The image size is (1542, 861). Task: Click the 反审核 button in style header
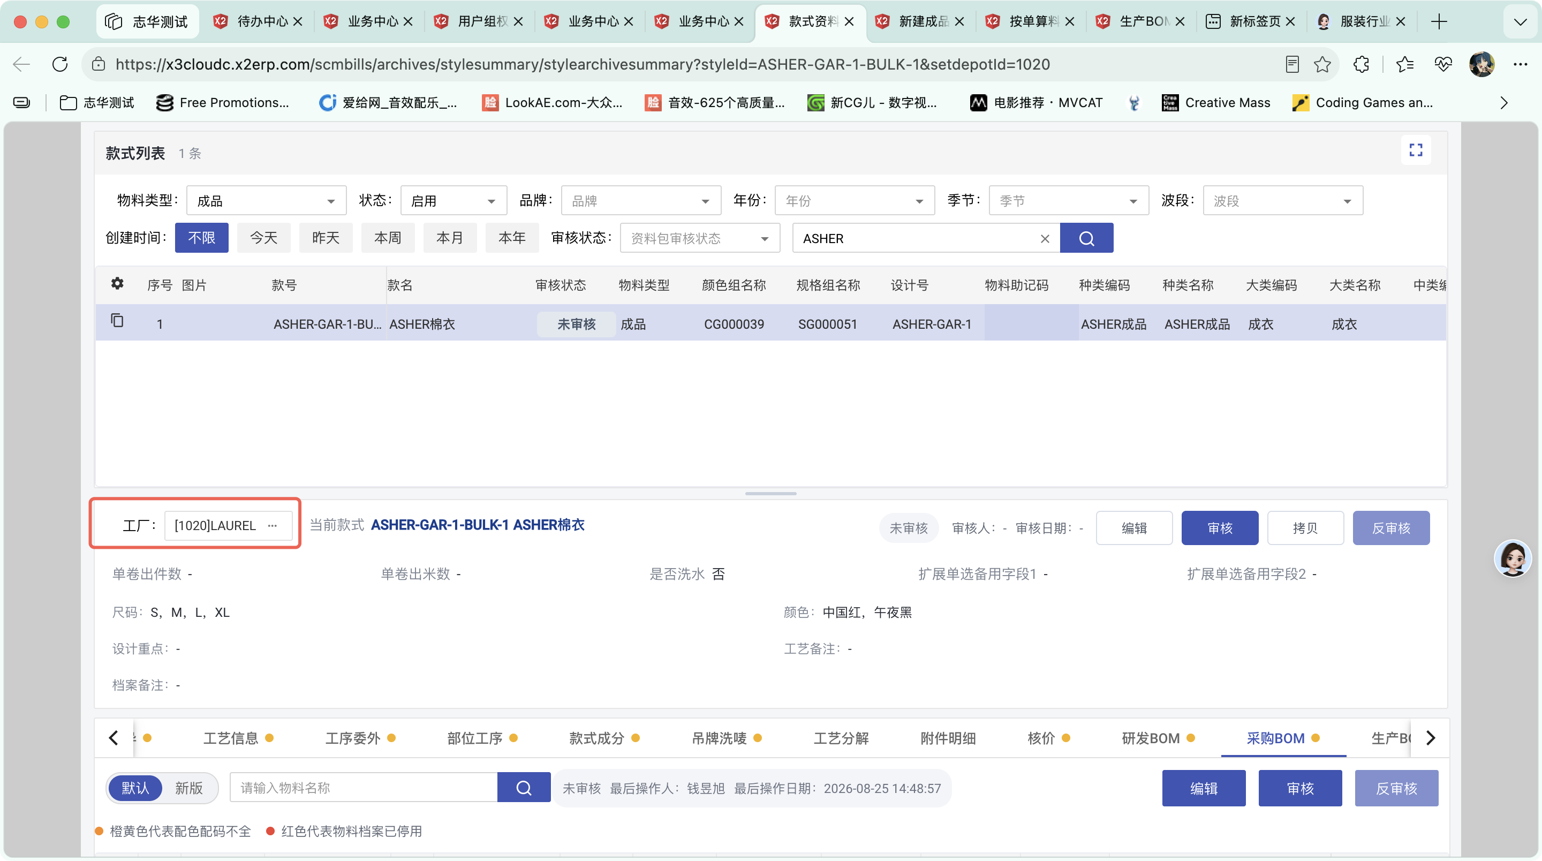click(1391, 528)
